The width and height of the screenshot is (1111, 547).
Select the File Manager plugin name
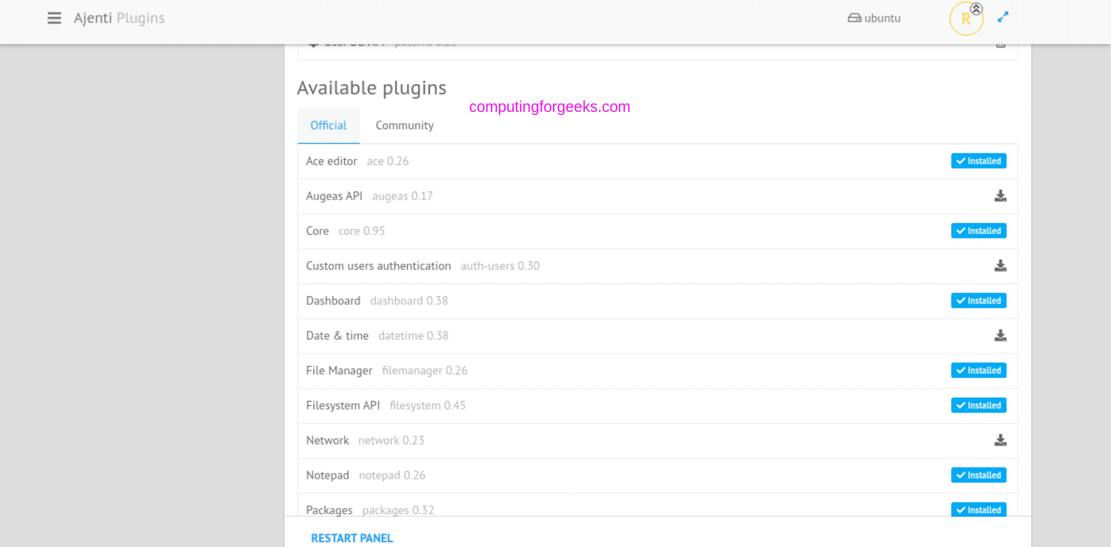tap(339, 371)
